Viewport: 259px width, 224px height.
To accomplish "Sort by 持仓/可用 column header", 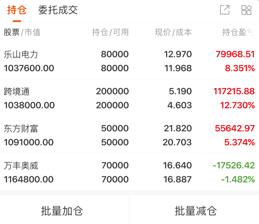I will click(110, 32).
